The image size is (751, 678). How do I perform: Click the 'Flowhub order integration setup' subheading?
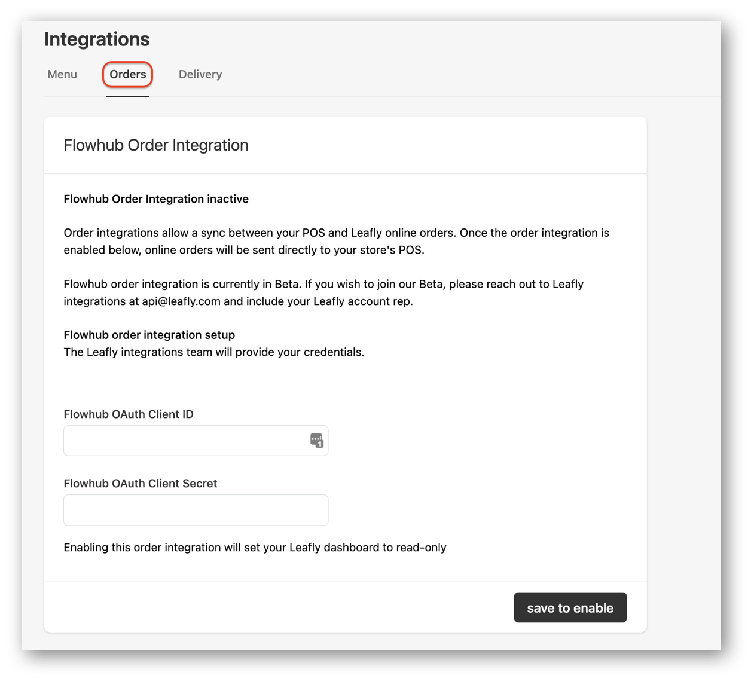(149, 335)
